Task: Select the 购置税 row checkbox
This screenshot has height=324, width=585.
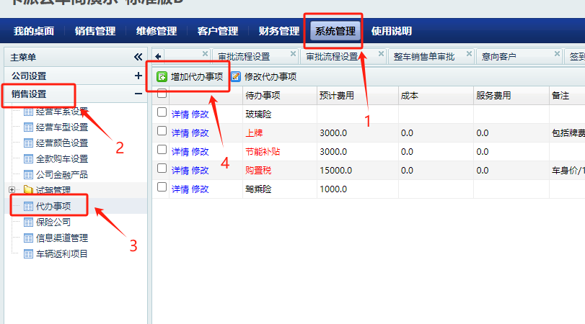Action: click(162, 169)
